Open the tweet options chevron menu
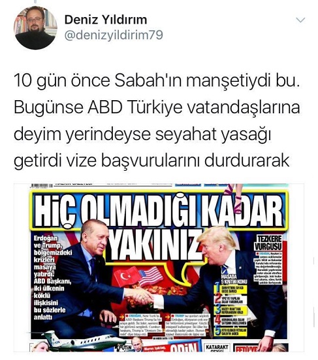Screen dimensions: 318x360 (300, 20)
